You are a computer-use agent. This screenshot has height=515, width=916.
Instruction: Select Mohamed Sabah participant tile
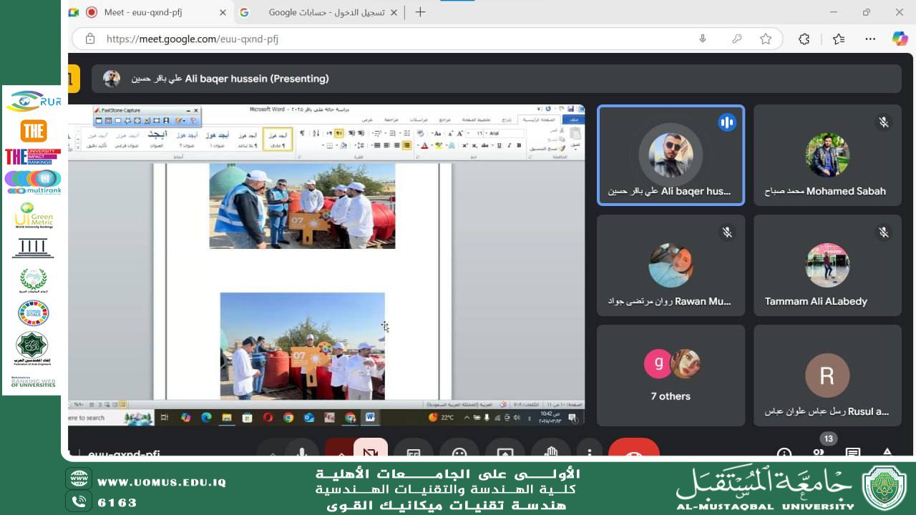(827, 155)
